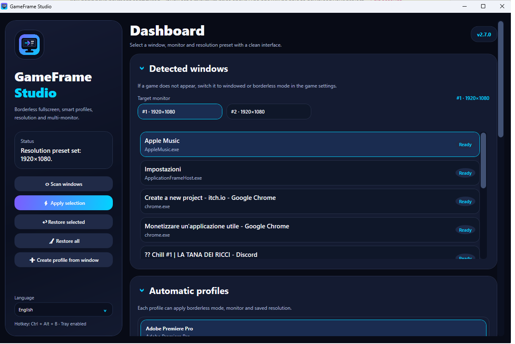Click the GameFrame Studio logo icon in sidebar
Viewport: 515px width, 344px height.
29,45
